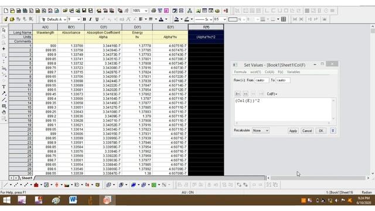Select column header F(Y)
The width and height of the screenshot is (375, 211).
pyautogui.click(x=206, y=28)
